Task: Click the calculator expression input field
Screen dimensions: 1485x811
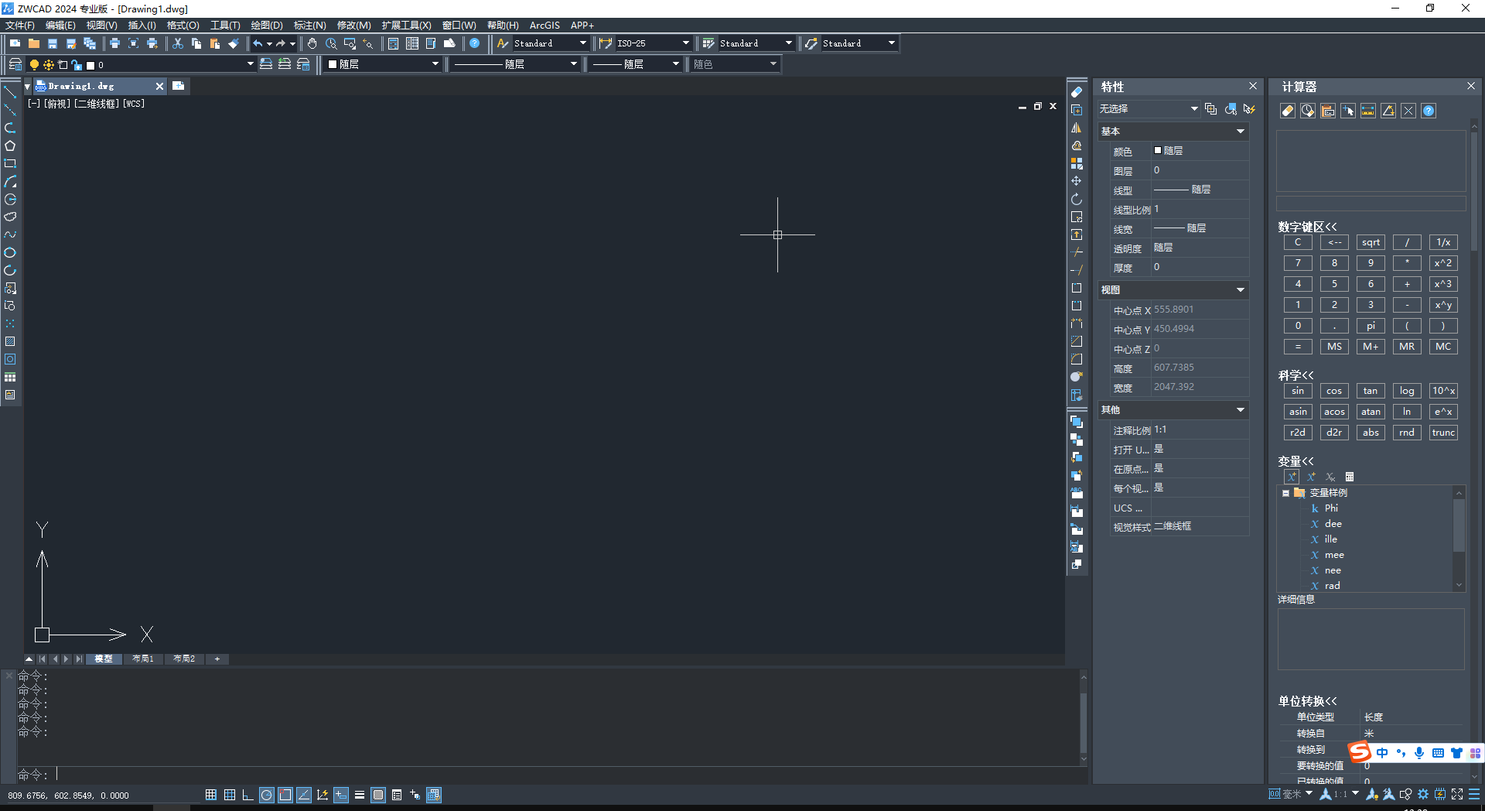Action: (x=1371, y=204)
